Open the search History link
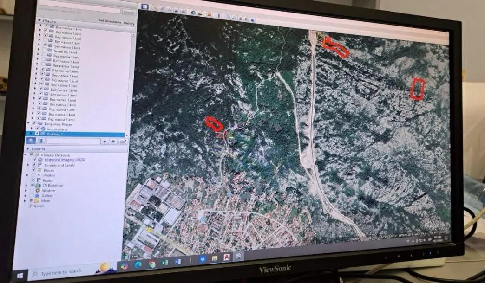This screenshot has width=485, height=283. [129, 23]
